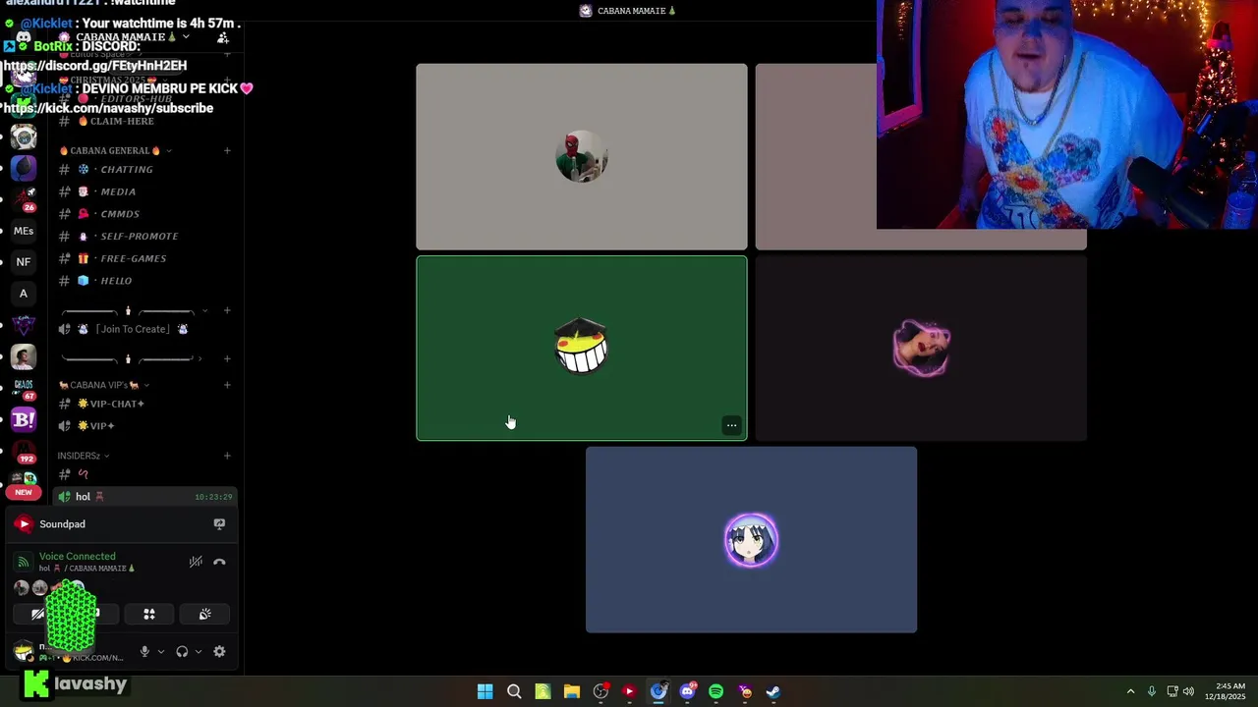Open the VIP-CHAT text channel

[145, 404]
